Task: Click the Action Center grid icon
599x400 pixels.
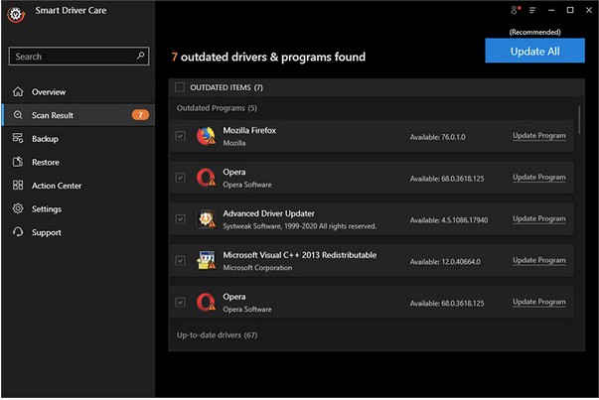Action: tap(18, 186)
